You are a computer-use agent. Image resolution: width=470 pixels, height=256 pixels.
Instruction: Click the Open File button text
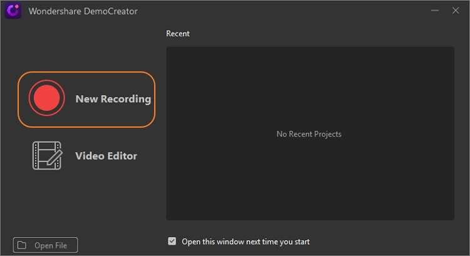point(51,245)
